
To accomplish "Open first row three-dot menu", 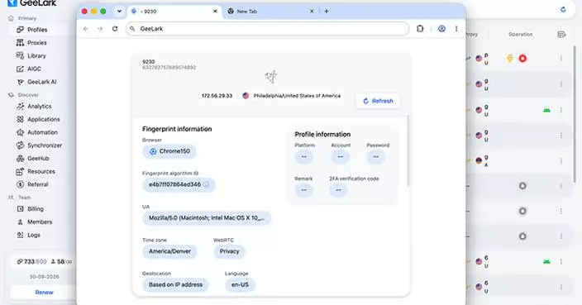I will click(561, 58).
